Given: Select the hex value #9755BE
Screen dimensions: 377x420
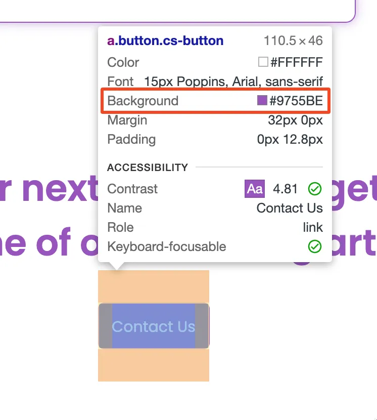Looking at the screenshot, I should pyautogui.click(x=296, y=101).
